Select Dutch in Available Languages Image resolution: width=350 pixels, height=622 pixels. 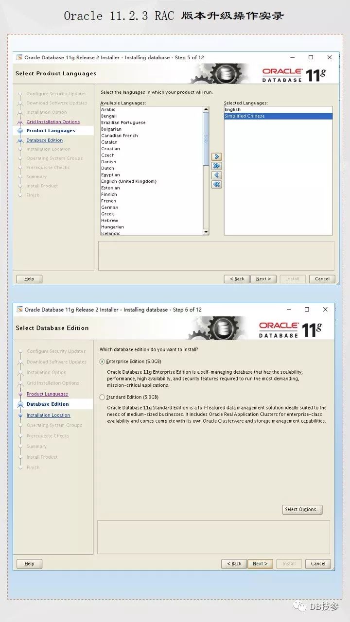pyautogui.click(x=108, y=168)
